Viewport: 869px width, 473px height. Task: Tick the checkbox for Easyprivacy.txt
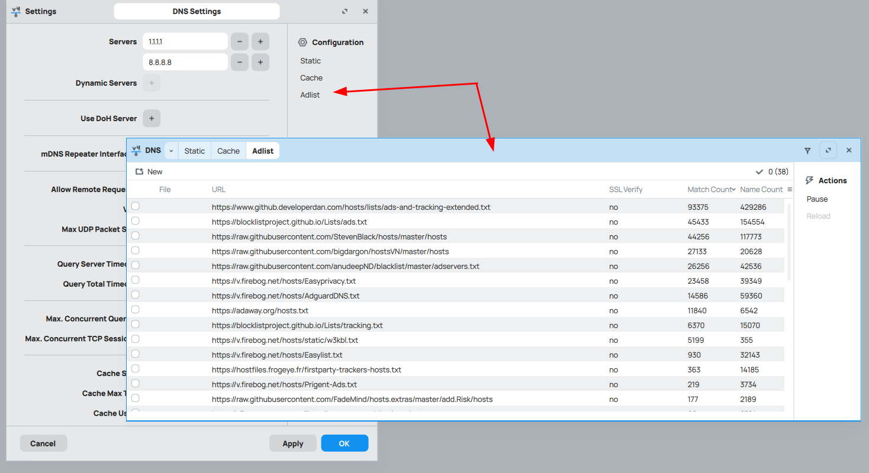click(x=135, y=280)
